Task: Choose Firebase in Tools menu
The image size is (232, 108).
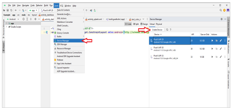Action: (x=69, y=60)
